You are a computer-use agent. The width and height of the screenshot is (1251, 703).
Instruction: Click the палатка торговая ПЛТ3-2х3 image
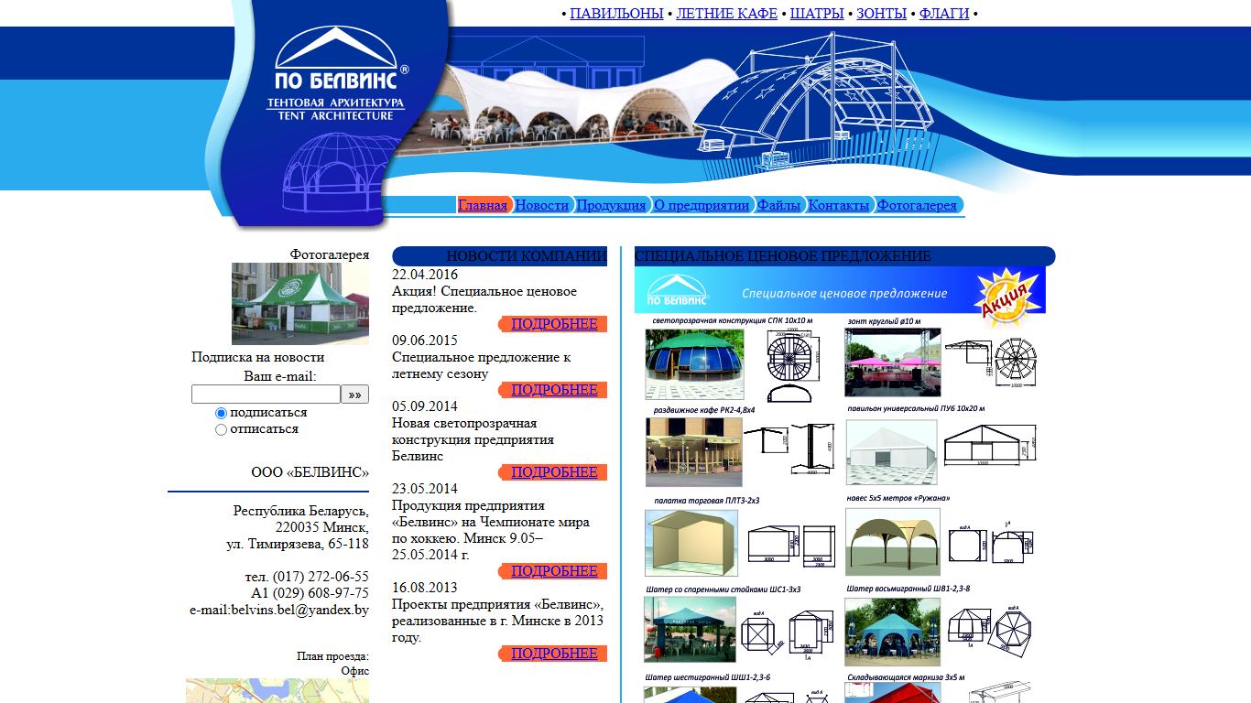tap(691, 543)
